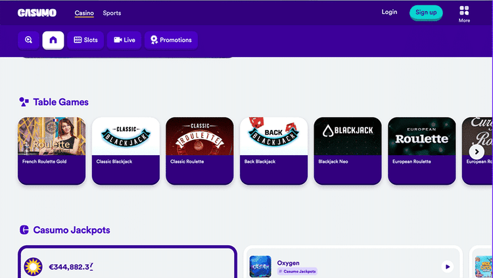Open the game search icon
The image size is (493, 278).
click(29, 40)
